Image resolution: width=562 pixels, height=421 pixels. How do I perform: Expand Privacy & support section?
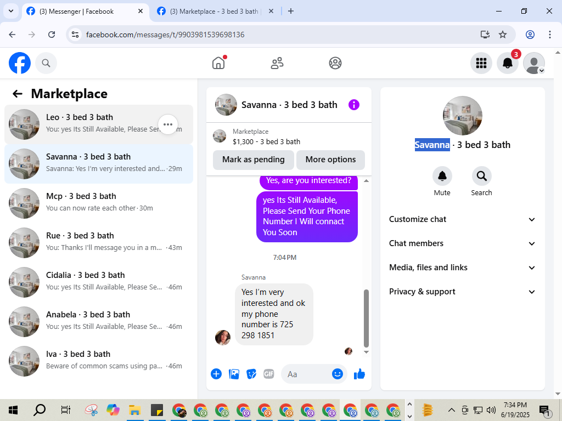pos(462,292)
